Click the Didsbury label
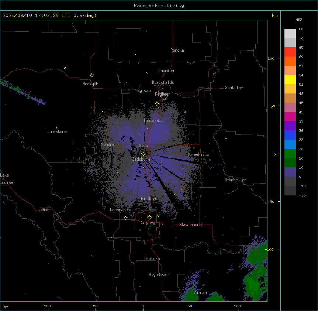 pyautogui.click(x=141, y=159)
